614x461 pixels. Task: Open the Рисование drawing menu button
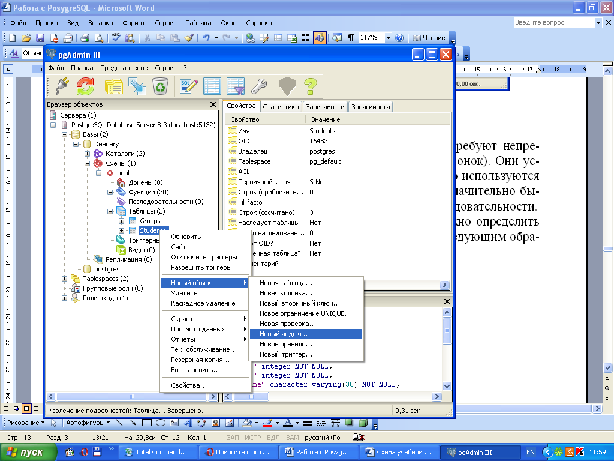(26, 423)
